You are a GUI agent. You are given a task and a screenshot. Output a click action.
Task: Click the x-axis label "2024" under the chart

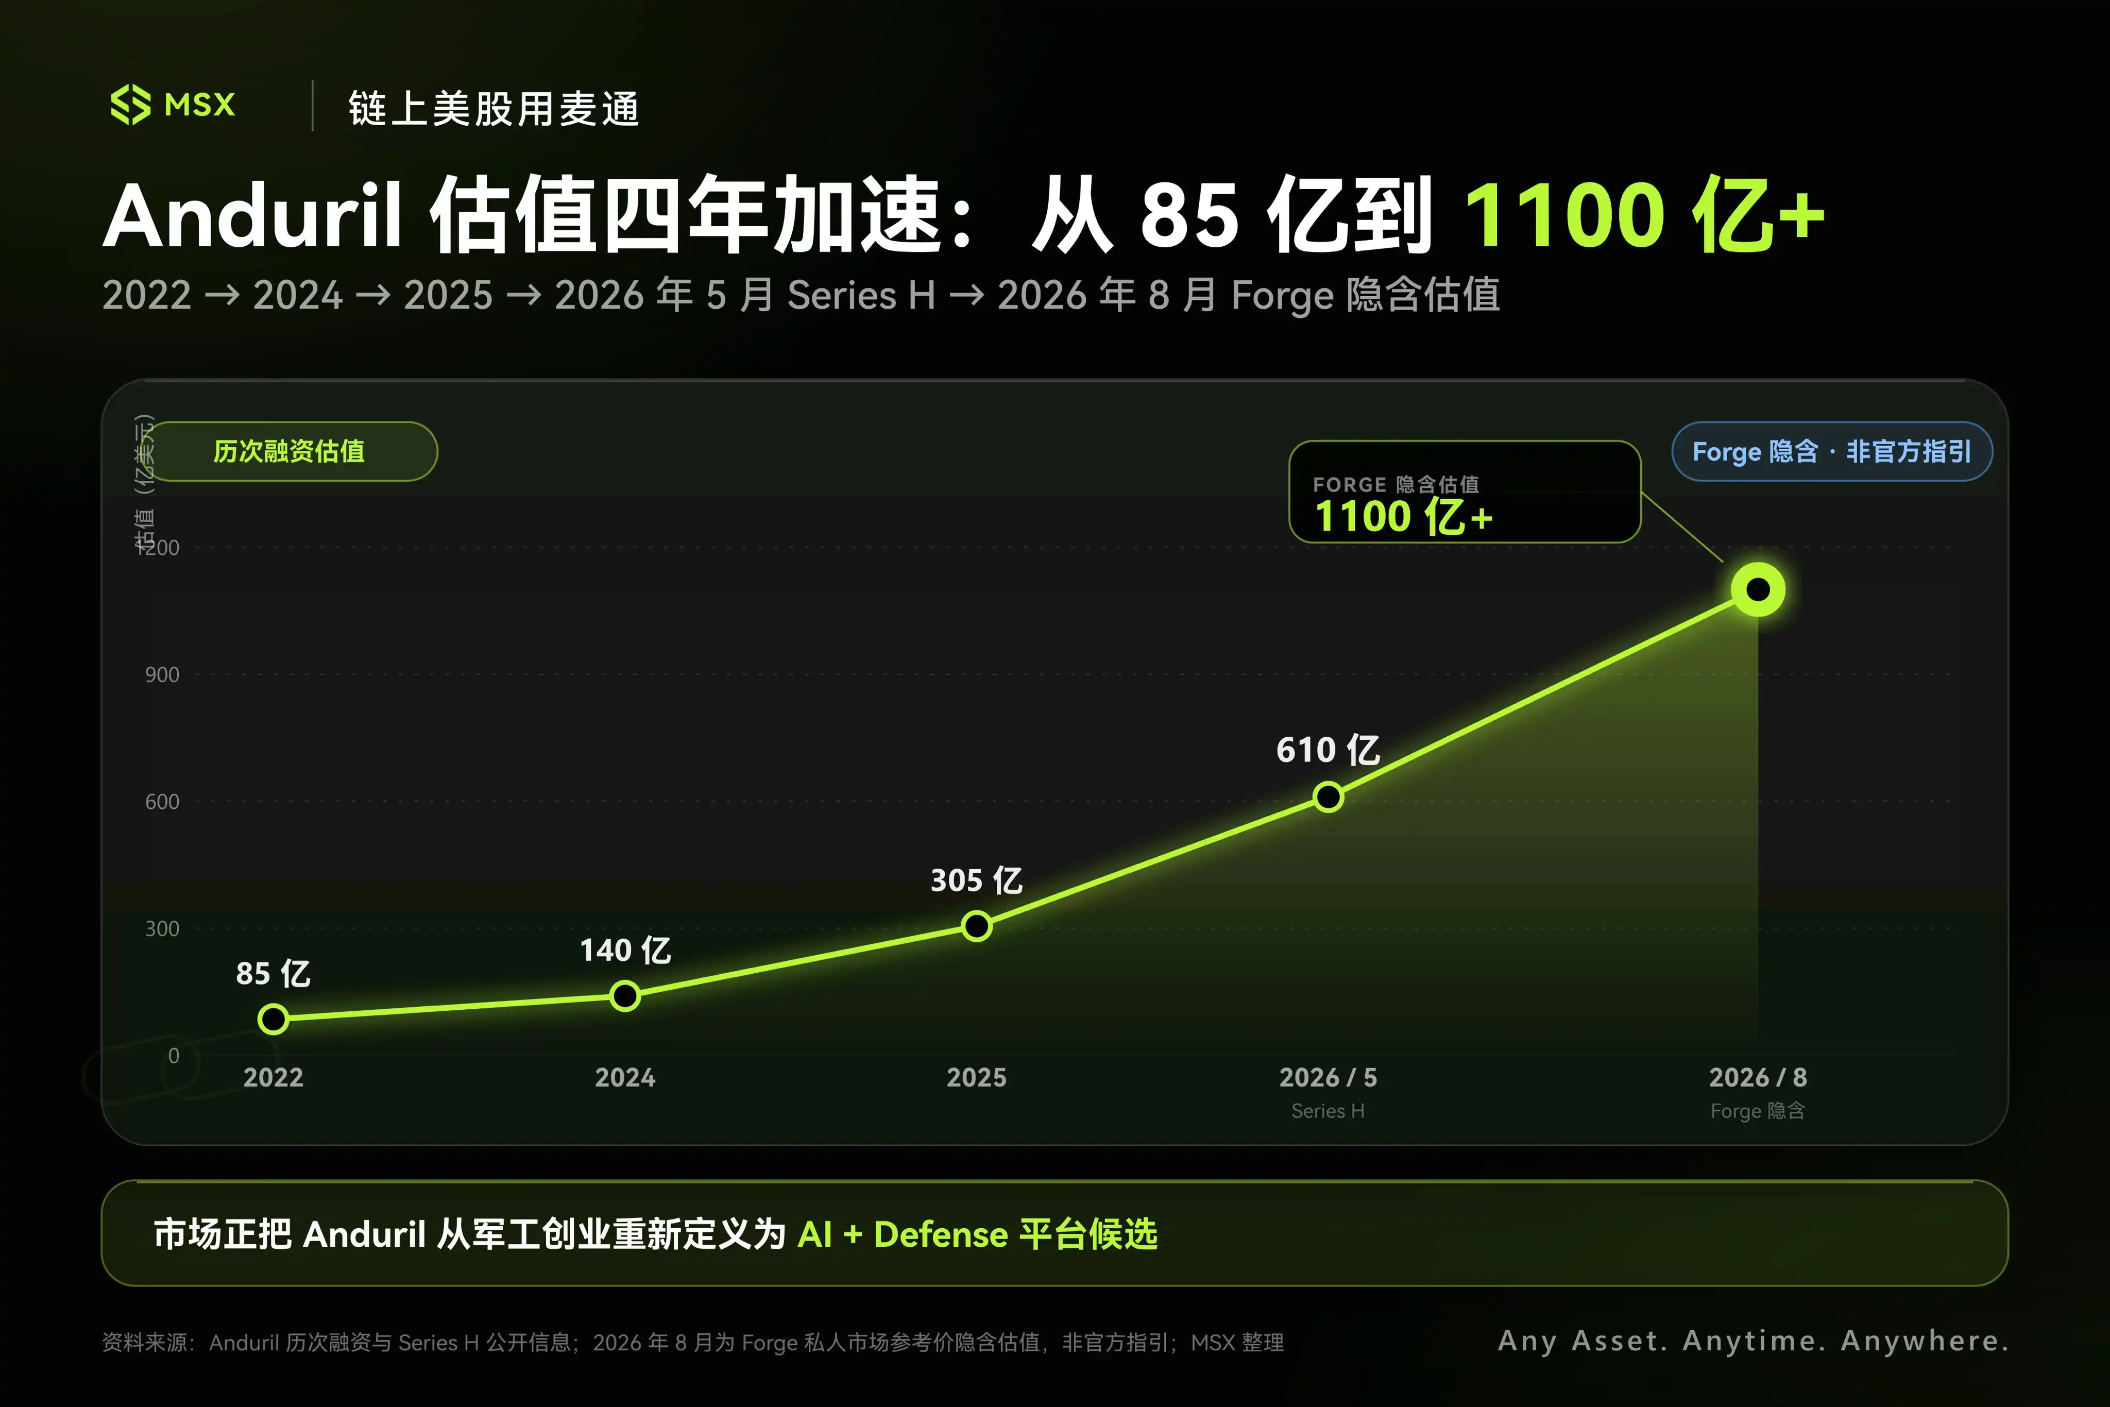pos(625,1078)
